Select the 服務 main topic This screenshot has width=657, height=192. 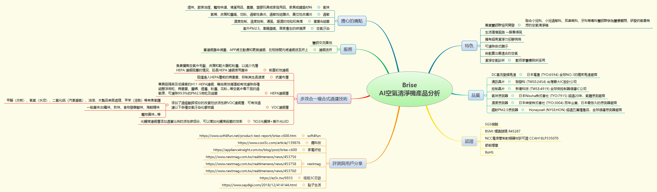coord(348,49)
